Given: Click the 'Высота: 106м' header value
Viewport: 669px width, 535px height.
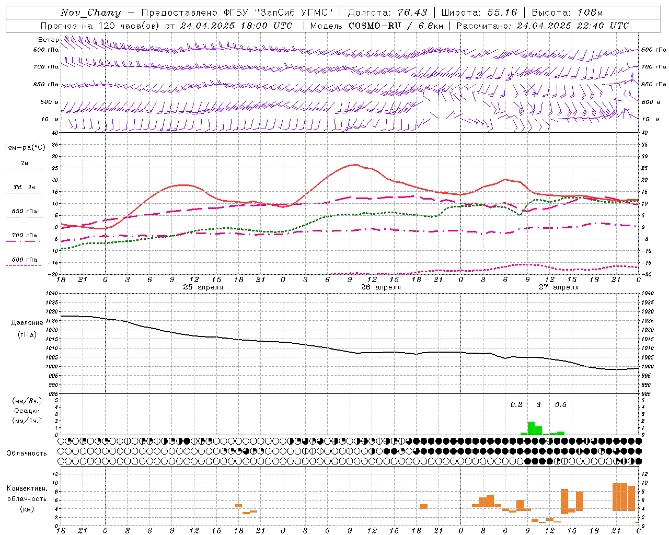Looking at the screenshot, I should point(567,13).
